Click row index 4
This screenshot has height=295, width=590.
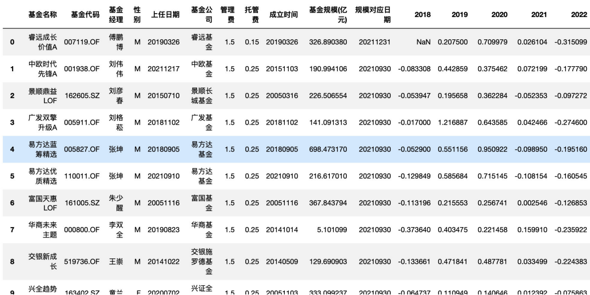[13, 149]
